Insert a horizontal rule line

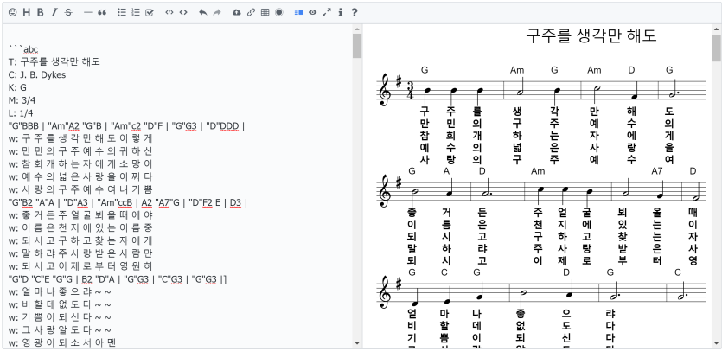point(87,12)
